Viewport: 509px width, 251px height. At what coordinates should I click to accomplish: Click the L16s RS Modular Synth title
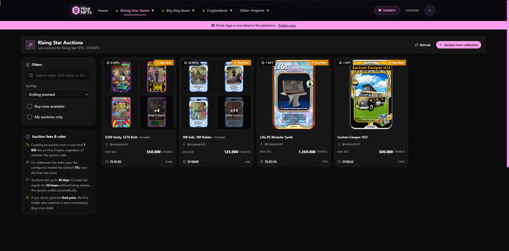point(276,137)
